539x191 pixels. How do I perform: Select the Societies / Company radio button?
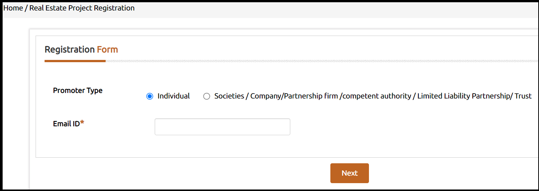(207, 96)
